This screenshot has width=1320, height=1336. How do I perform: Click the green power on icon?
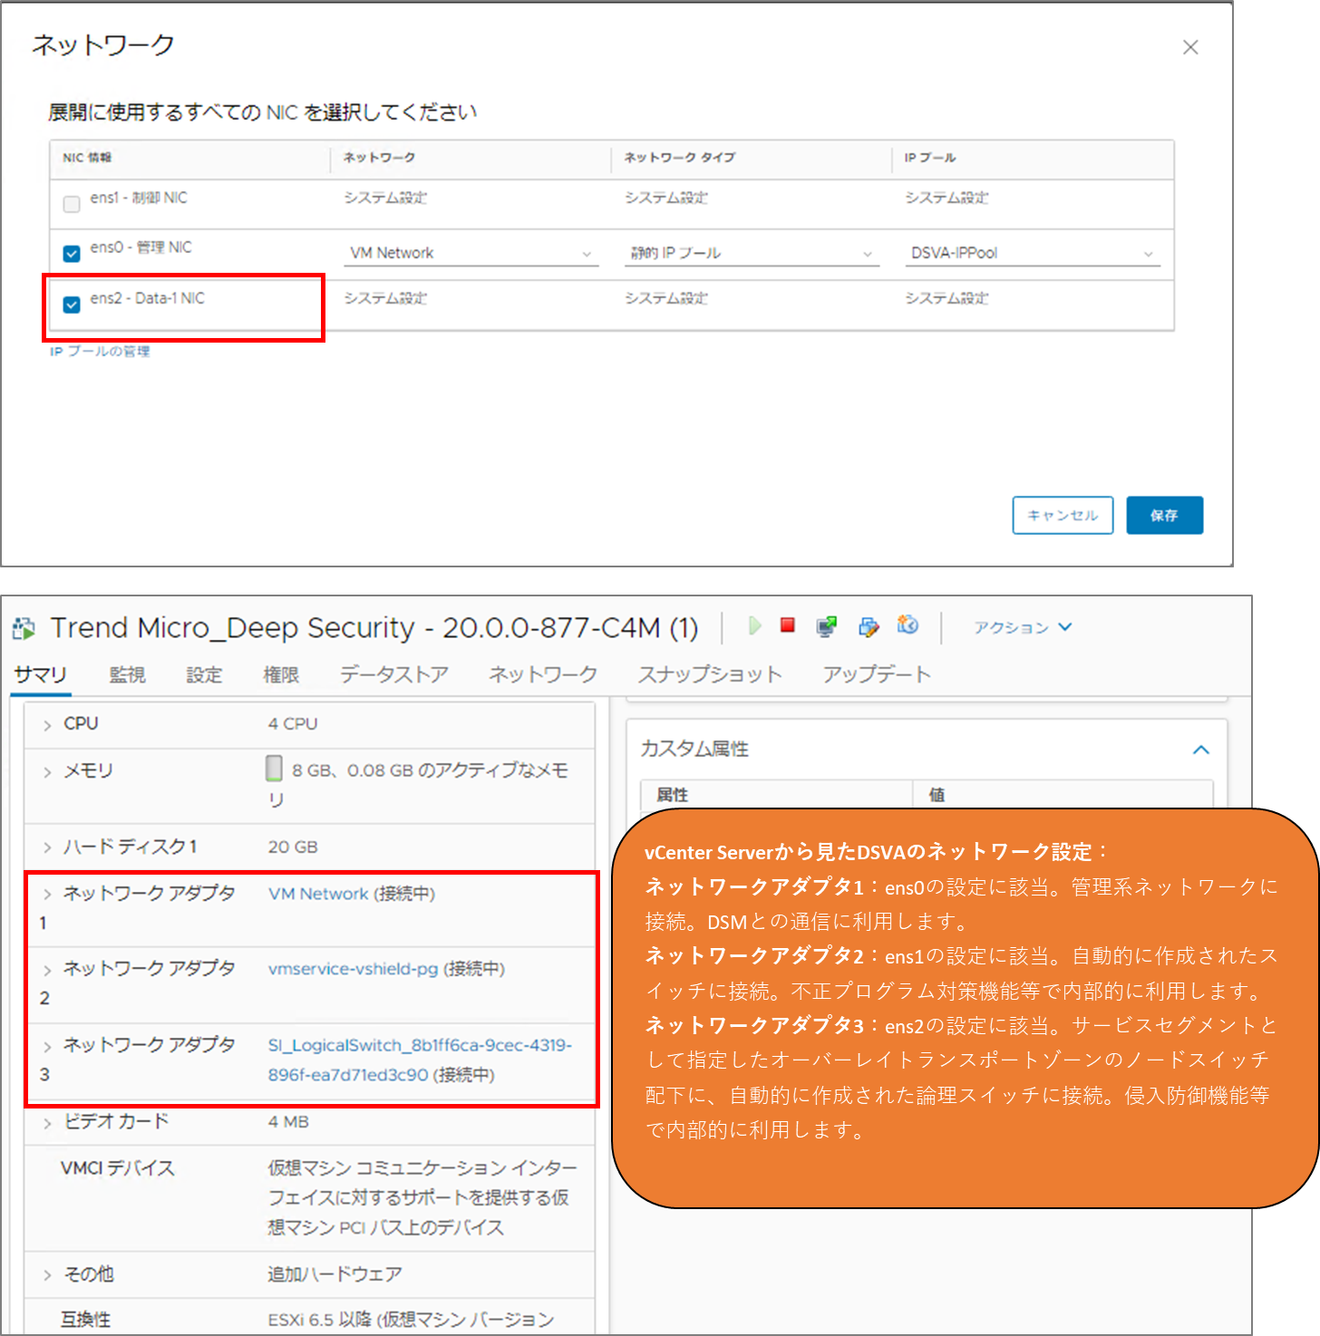pos(754,625)
